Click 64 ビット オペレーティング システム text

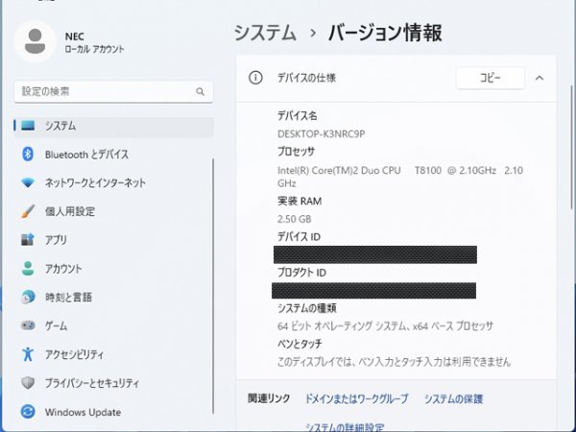pos(385,325)
